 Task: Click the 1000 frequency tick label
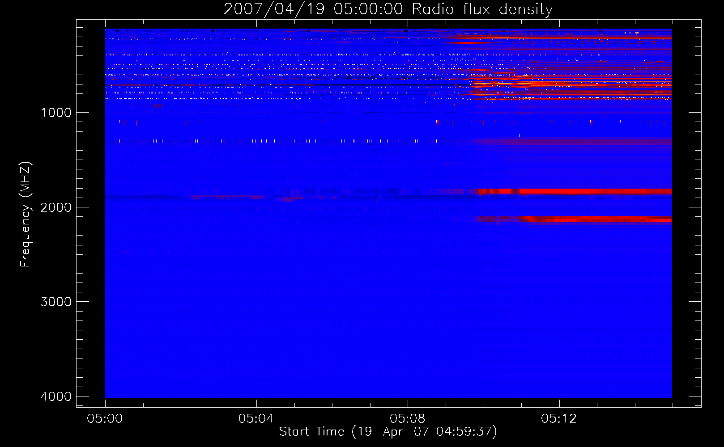(56, 113)
